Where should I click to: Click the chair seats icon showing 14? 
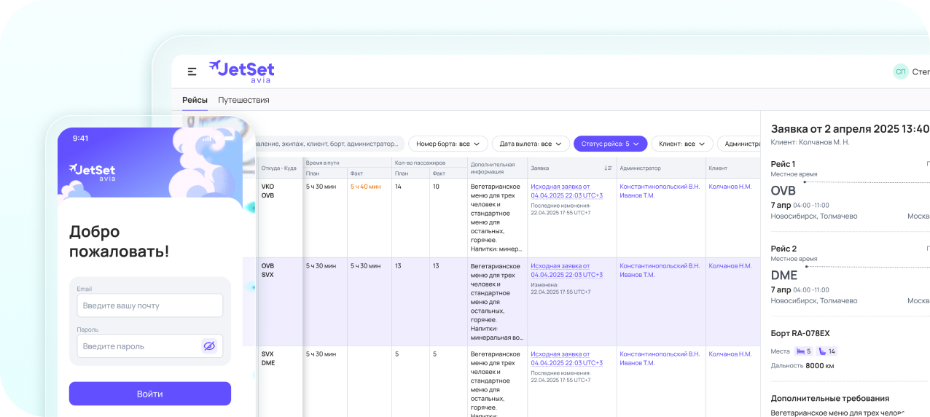[827, 351]
